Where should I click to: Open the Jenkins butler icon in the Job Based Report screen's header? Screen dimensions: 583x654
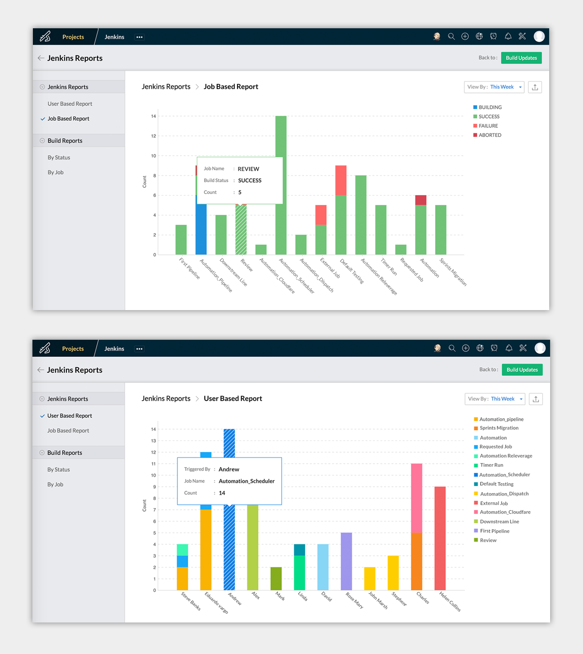click(437, 37)
